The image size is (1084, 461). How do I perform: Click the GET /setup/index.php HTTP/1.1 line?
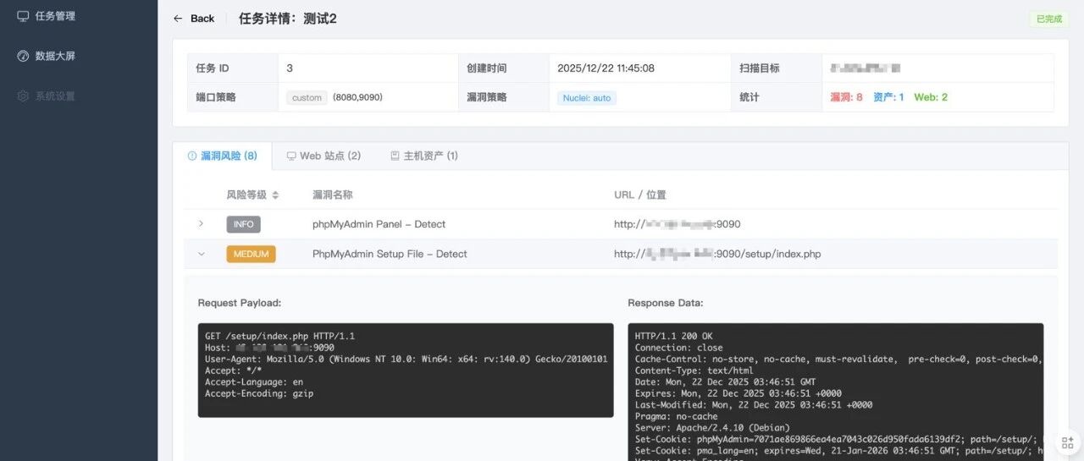[x=280, y=337]
